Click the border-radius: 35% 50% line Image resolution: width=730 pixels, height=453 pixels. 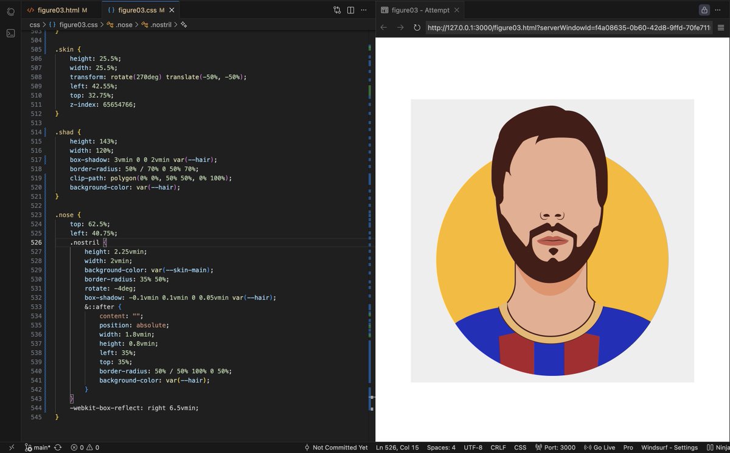tap(127, 280)
